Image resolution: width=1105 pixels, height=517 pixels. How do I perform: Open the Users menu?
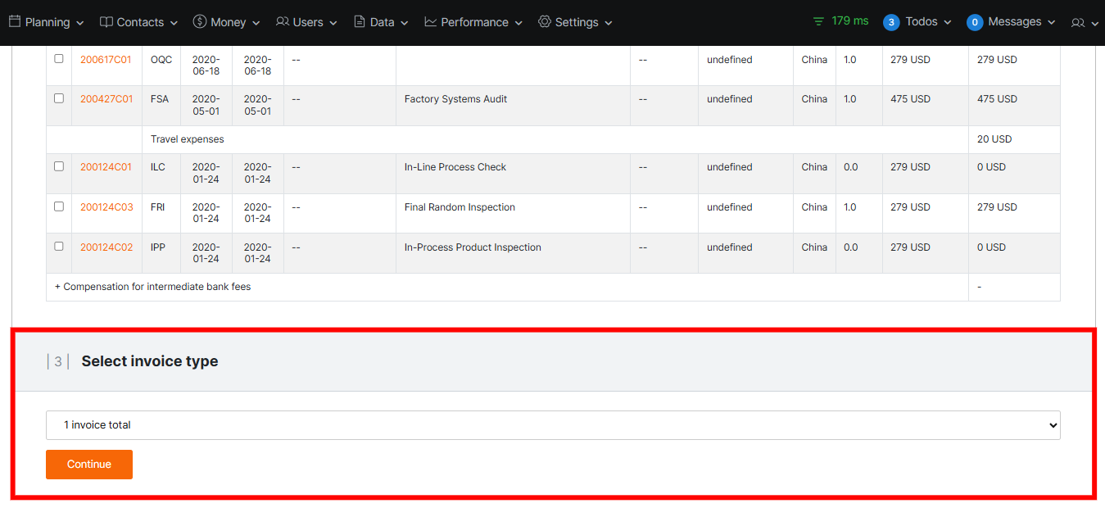click(x=307, y=22)
